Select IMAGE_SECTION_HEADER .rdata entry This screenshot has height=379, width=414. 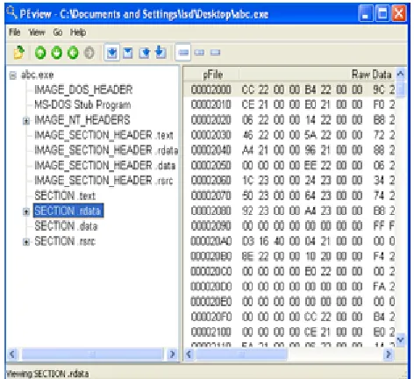106,150
